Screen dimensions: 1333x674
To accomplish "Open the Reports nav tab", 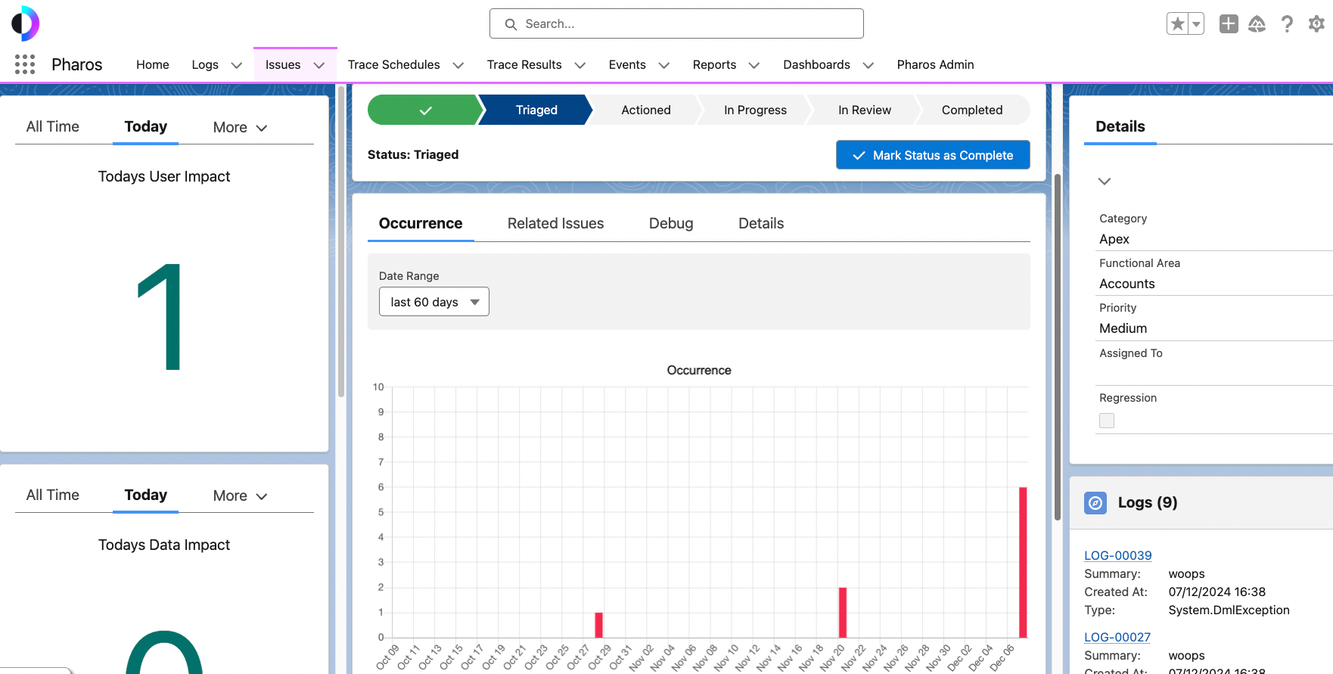I will [714, 65].
